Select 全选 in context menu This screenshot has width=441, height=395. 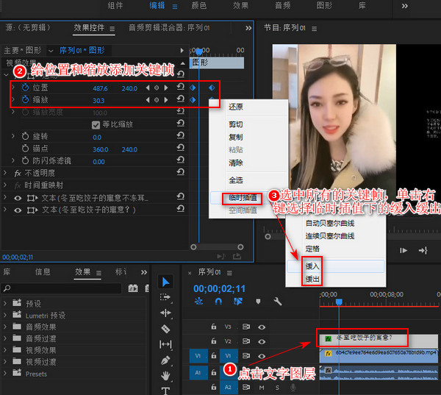point(236,180)
